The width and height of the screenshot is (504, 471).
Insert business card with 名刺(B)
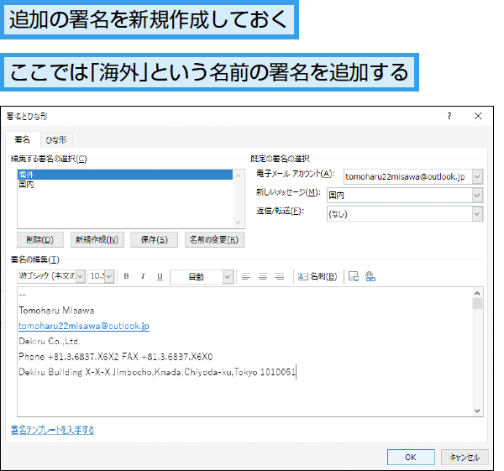(x=318, y=276)
